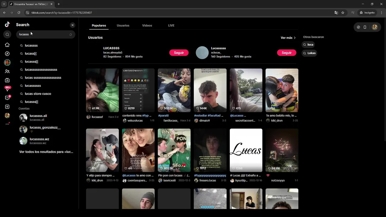
Task: Click the translate page icon
Action: [x=336, y=13]
